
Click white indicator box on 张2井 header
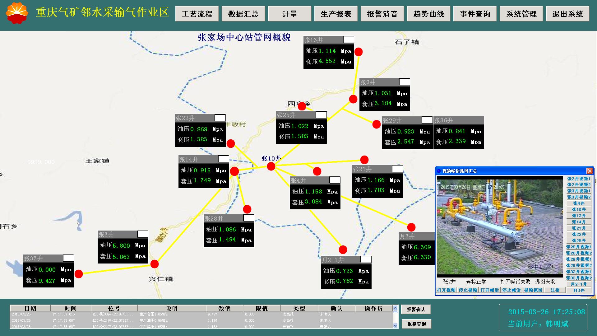tap(405, 82)
